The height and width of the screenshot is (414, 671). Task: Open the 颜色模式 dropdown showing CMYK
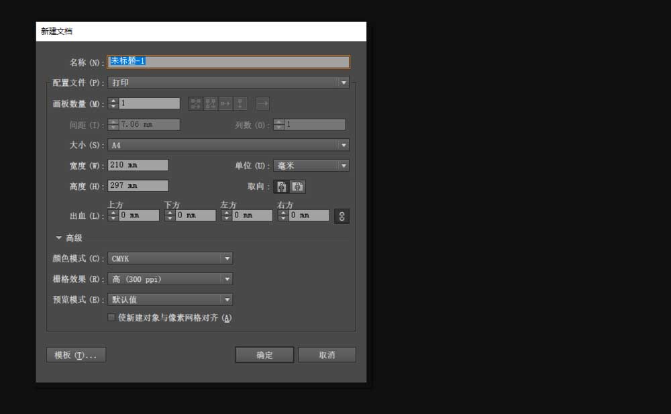tap(170, 258)
